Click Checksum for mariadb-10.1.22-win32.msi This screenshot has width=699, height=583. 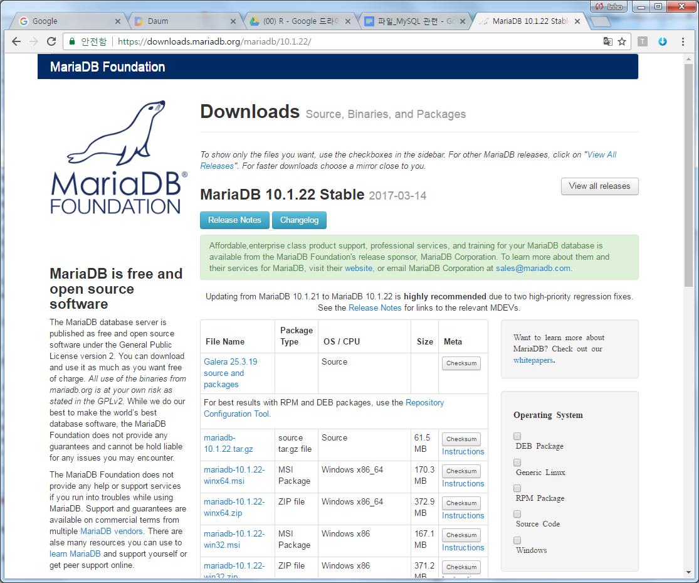tap(461, 535)
